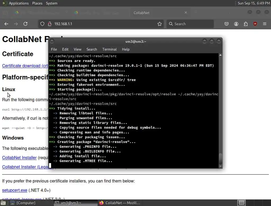Click the insecure connection lock icon
This screenshot has width=271, height=206.
(50, 24)
